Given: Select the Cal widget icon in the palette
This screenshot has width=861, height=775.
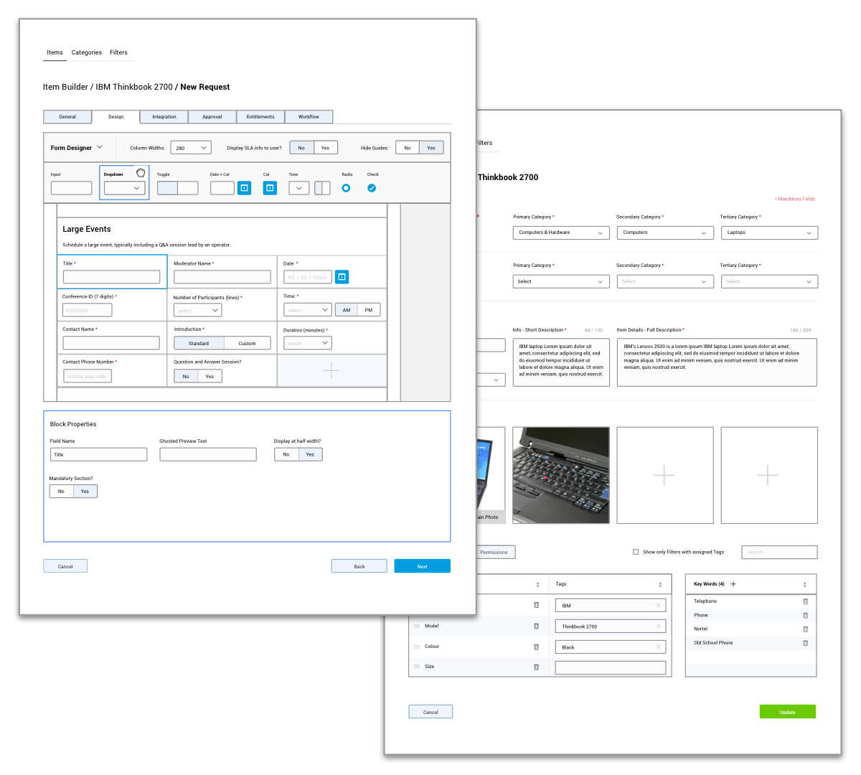Looking at the screenshot, I should point(270,188).
